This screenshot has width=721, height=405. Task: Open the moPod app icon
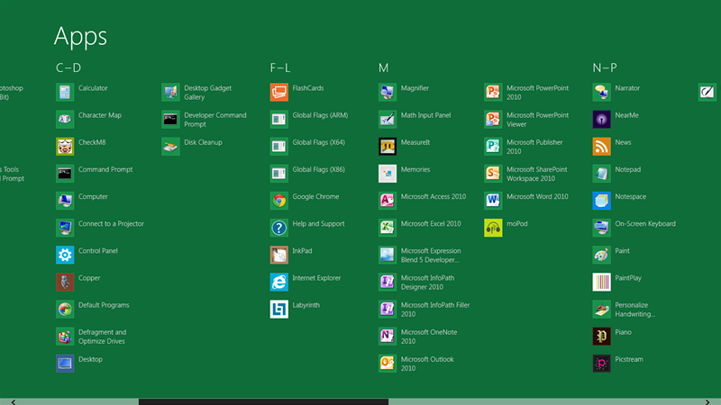493,228
